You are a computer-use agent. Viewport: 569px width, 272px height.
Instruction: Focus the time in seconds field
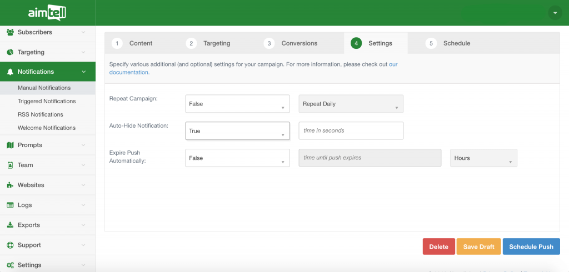pos(351,131)
